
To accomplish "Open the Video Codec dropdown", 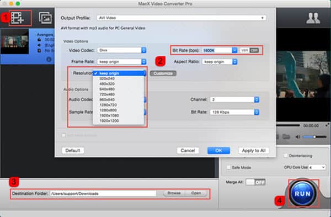I will tap(122, 50).
